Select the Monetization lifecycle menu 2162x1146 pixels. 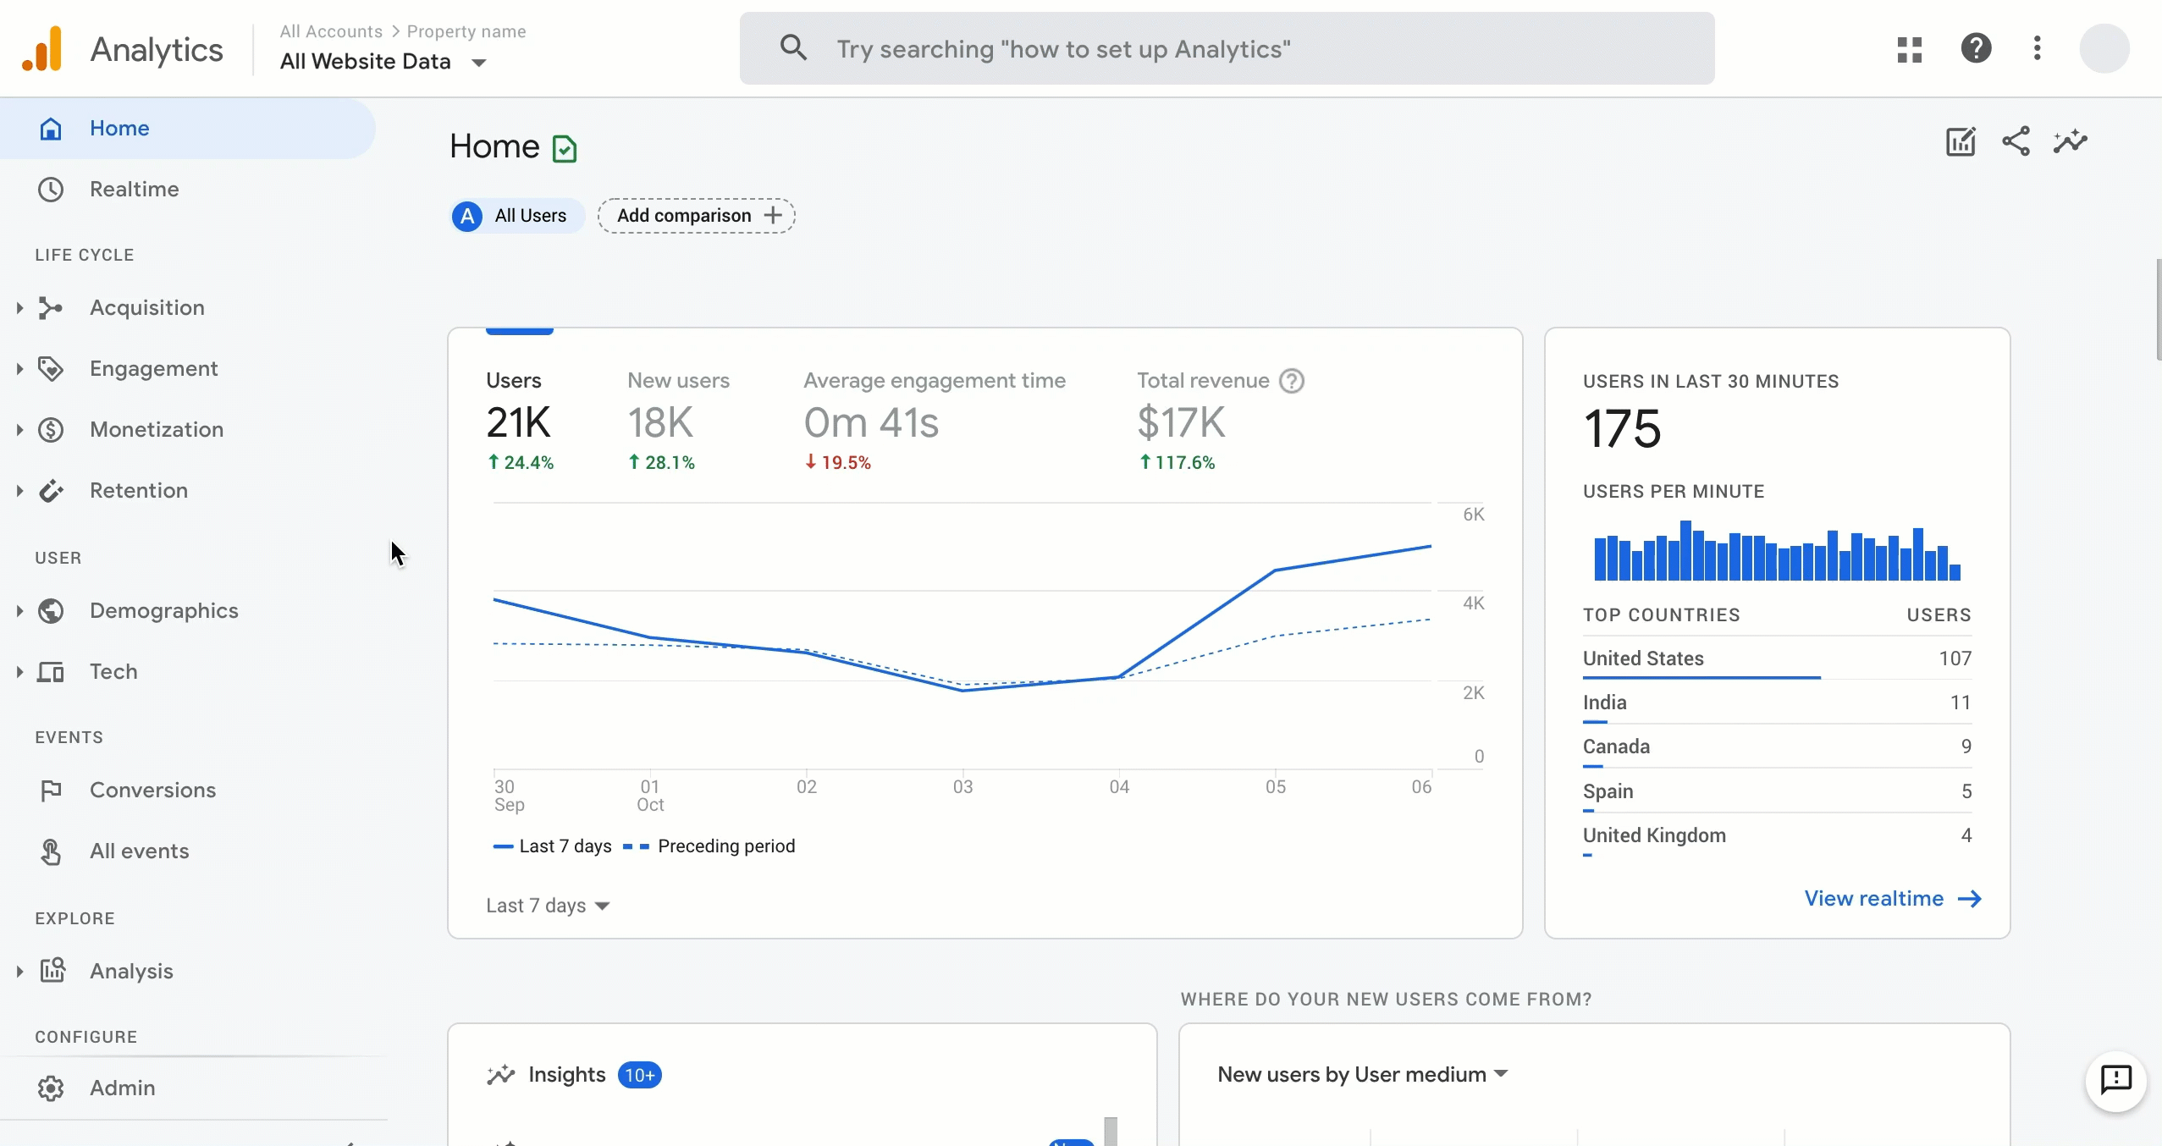pos(156,428)
